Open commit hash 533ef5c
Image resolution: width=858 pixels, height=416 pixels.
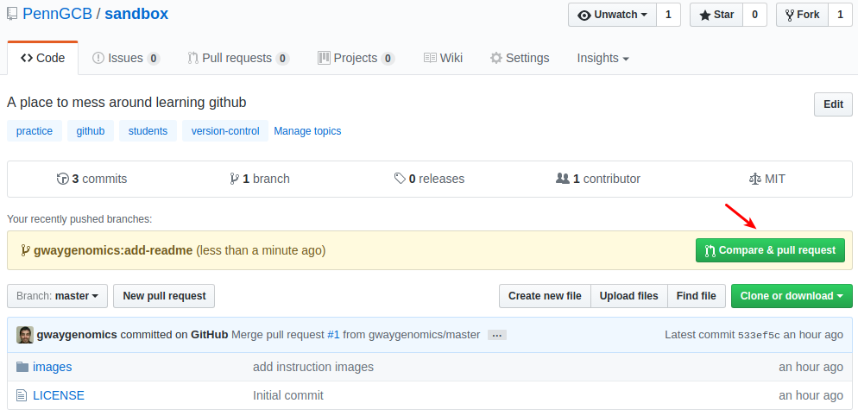[x=759, y=335]
